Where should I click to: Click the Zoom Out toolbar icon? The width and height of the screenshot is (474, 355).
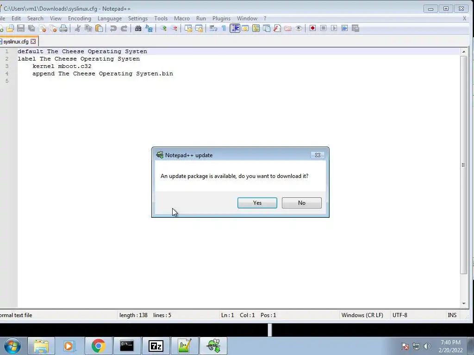point(174,28)
